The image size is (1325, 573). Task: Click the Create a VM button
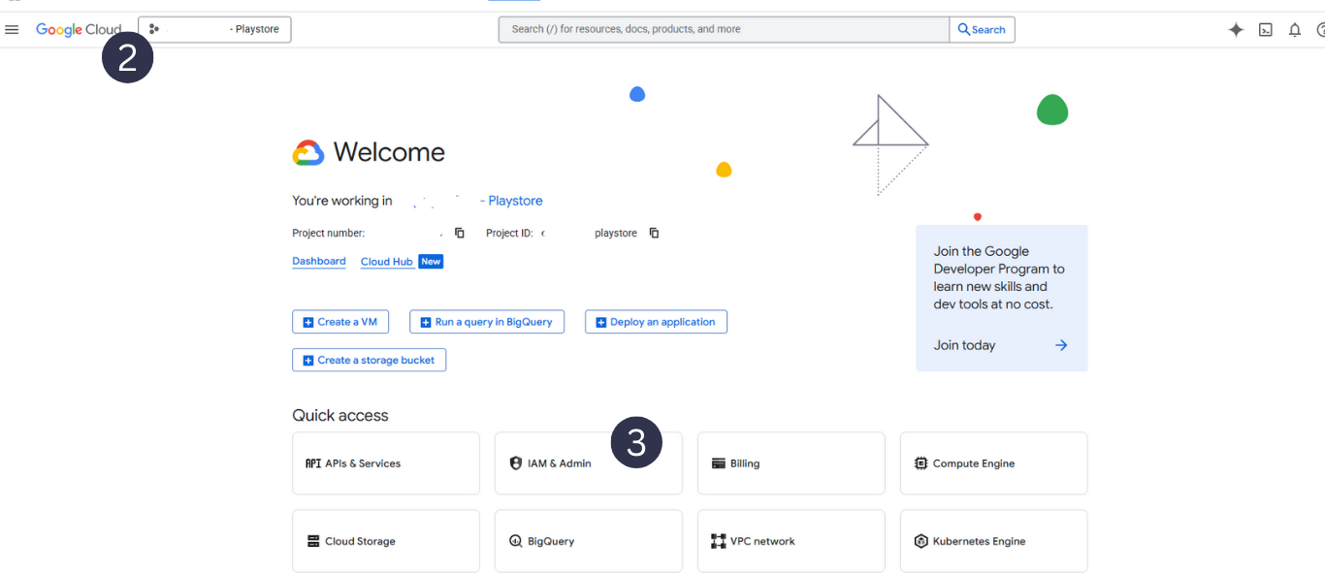(x=340, y=322)
